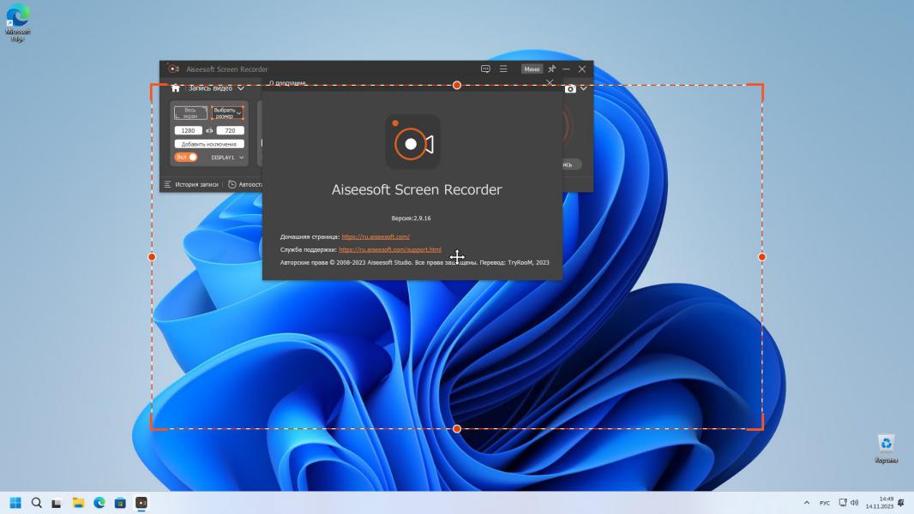Click the left middle handle of recording area

(x=152, y=257)
